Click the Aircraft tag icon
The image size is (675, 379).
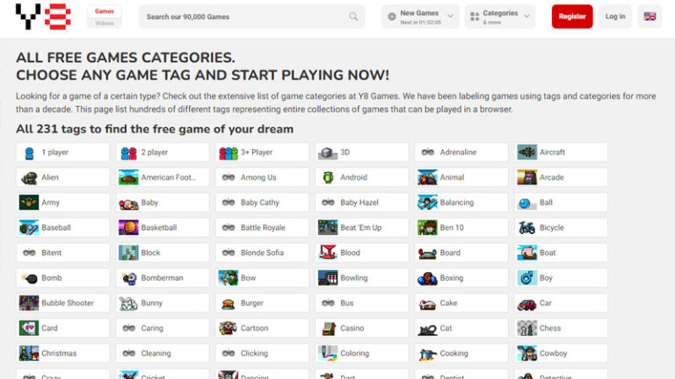point(526,153)
